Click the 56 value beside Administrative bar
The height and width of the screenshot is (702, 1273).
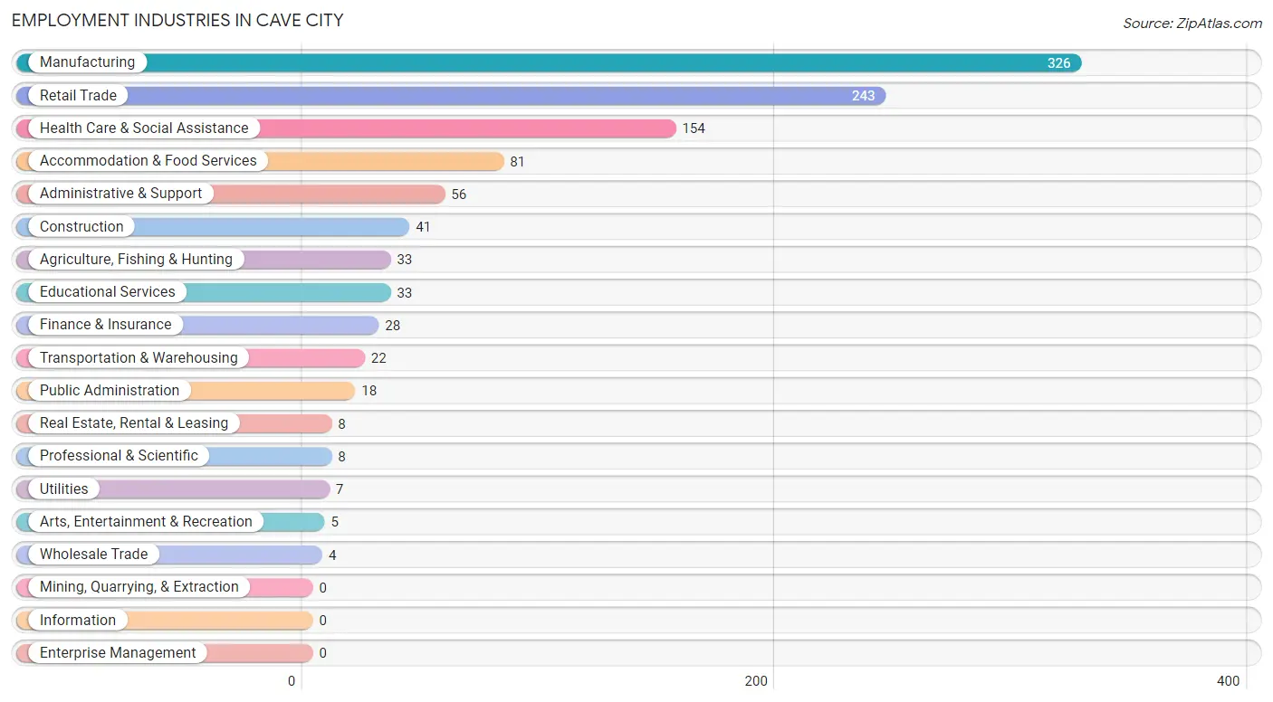[x=459, y=194]
